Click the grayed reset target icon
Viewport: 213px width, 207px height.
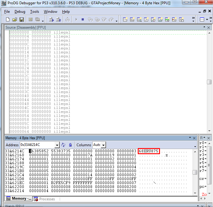68,20
